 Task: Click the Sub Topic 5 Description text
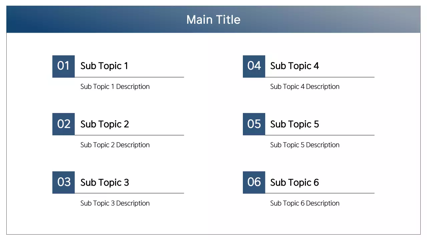tap(305, 145)
